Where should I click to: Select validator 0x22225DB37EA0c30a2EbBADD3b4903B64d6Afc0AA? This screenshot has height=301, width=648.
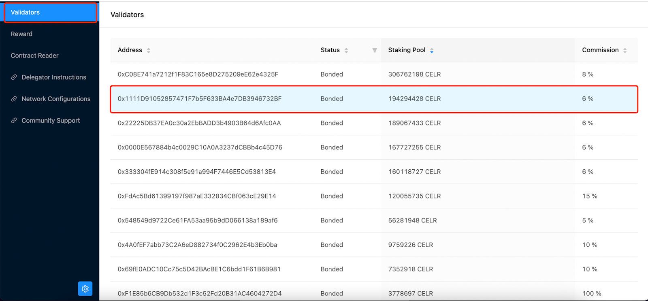(x=199, y=123)
